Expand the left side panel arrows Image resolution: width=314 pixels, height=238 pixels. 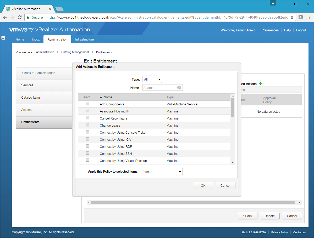(3, 38)
